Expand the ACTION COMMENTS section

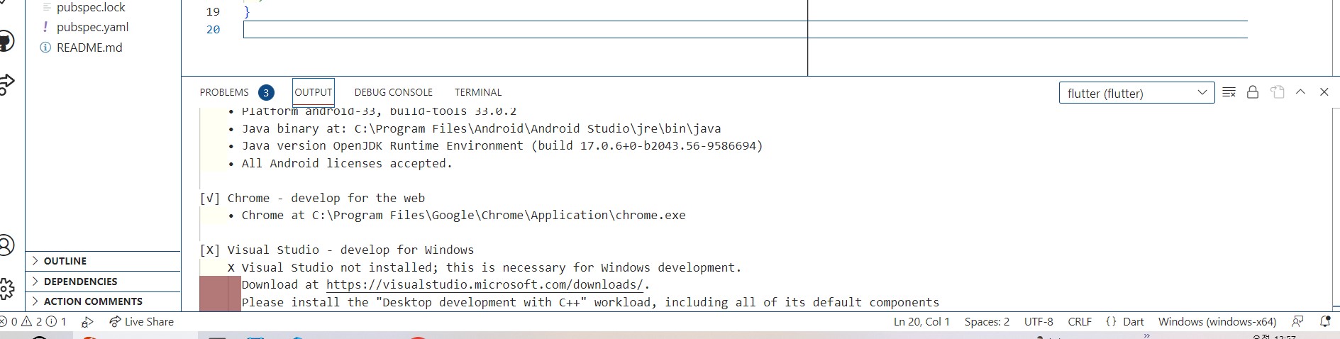coord(104,301)
